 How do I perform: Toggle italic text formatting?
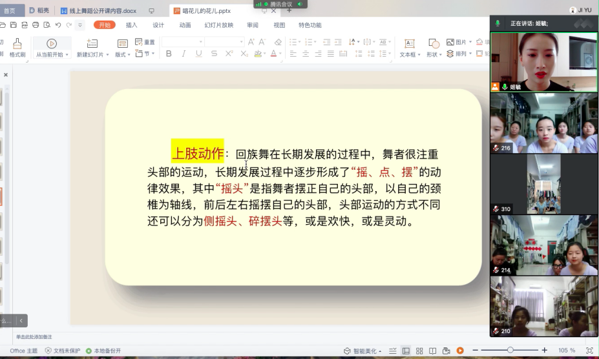pyautogui.click(x=184, y=54)
